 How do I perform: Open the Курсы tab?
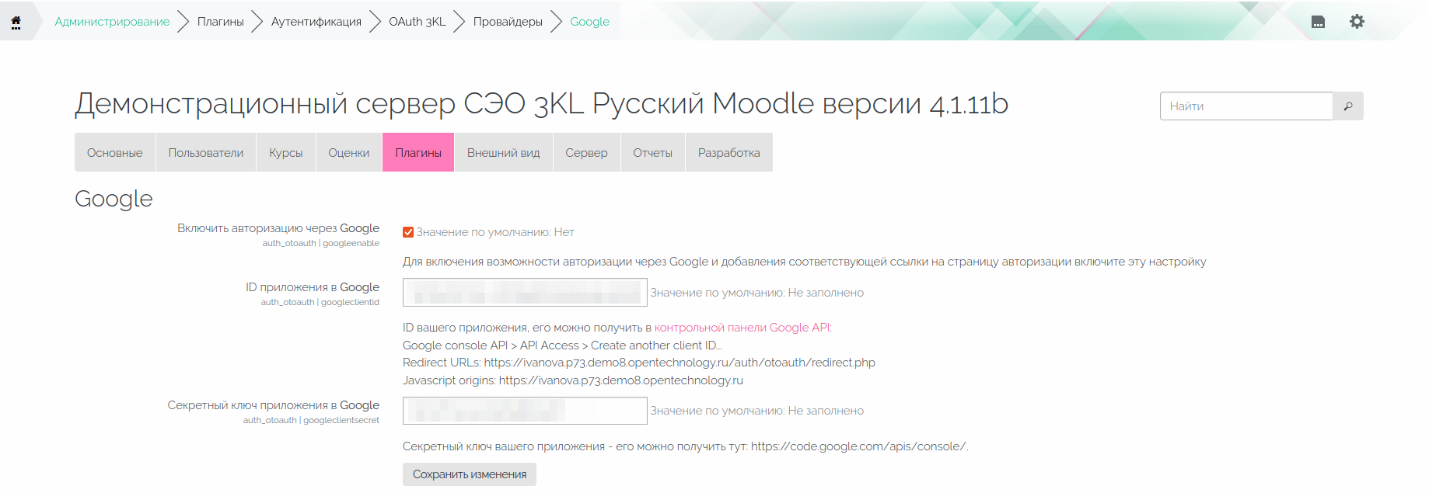[x=286, y=152]
